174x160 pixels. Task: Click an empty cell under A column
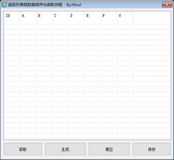tap(28, 27)
